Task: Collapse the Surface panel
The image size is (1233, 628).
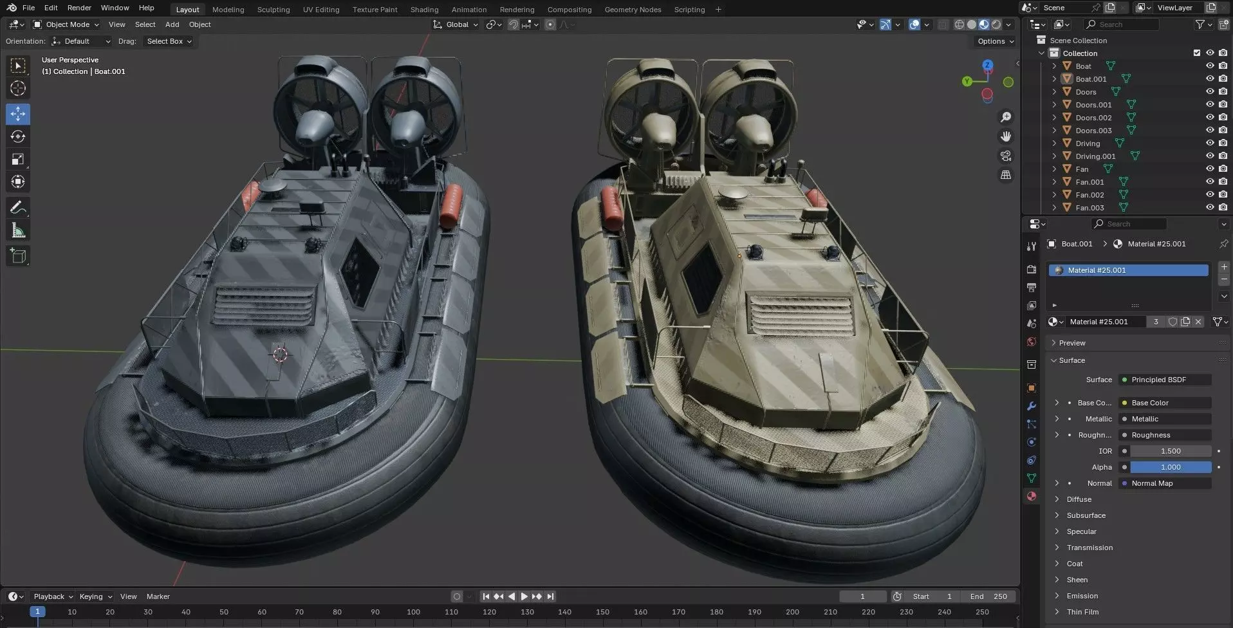Action: point(1071,360)
